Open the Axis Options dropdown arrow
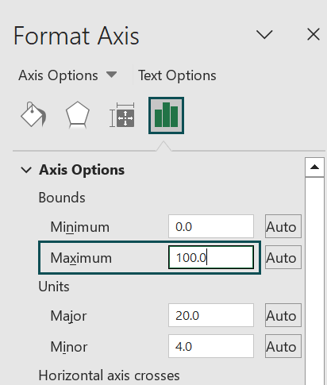 pos(111,75)
